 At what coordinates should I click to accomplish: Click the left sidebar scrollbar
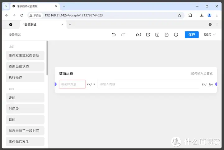point(47,59)
